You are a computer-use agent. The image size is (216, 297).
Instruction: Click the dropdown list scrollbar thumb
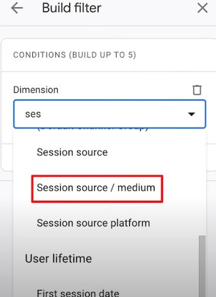[x=202, y=266]
